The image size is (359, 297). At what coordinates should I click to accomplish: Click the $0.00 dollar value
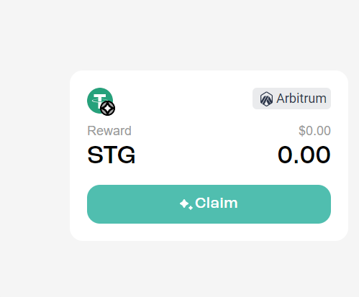click(x=314, y=131)
